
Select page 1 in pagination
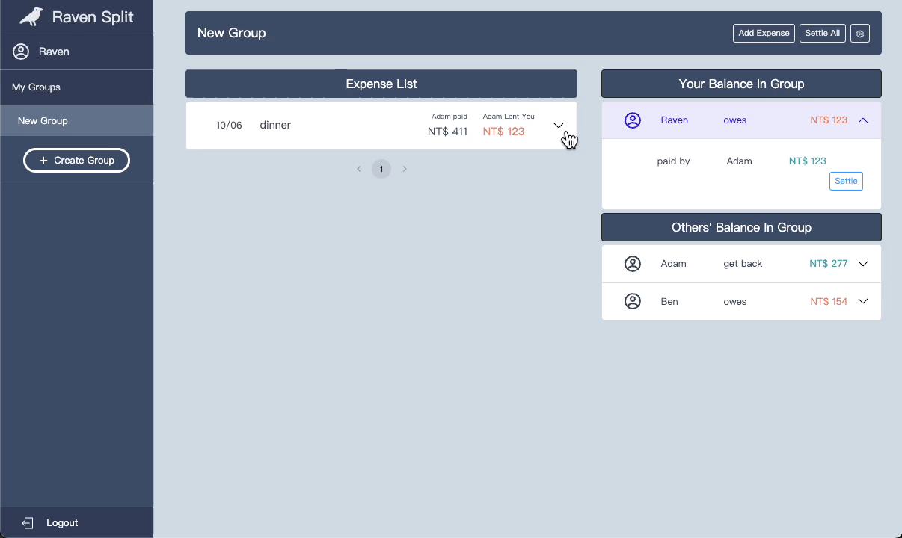pos(381,169)
